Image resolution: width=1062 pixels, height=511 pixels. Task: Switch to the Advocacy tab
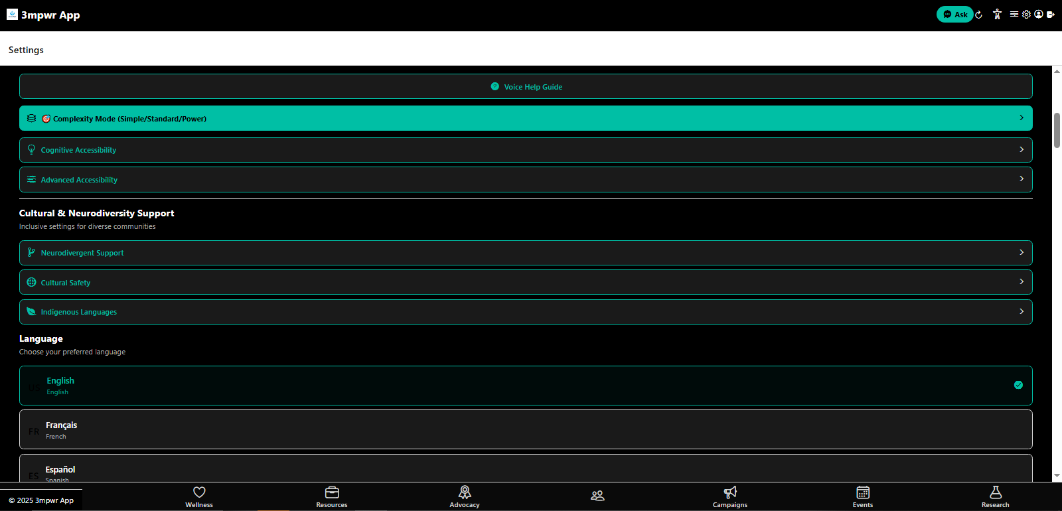tap(465, 496)
